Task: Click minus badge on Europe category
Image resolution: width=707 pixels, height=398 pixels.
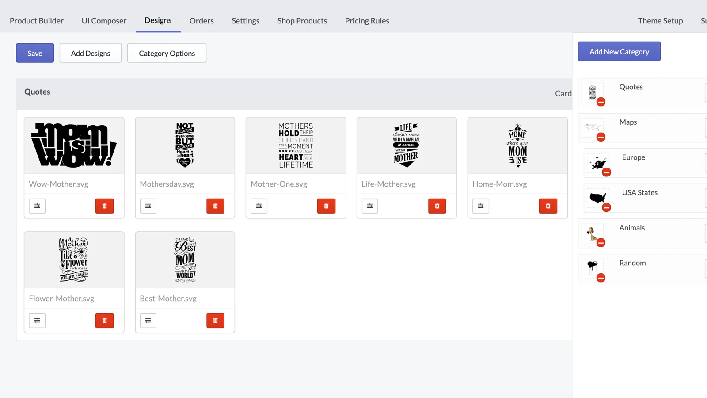Action: (x=606, y=172)
